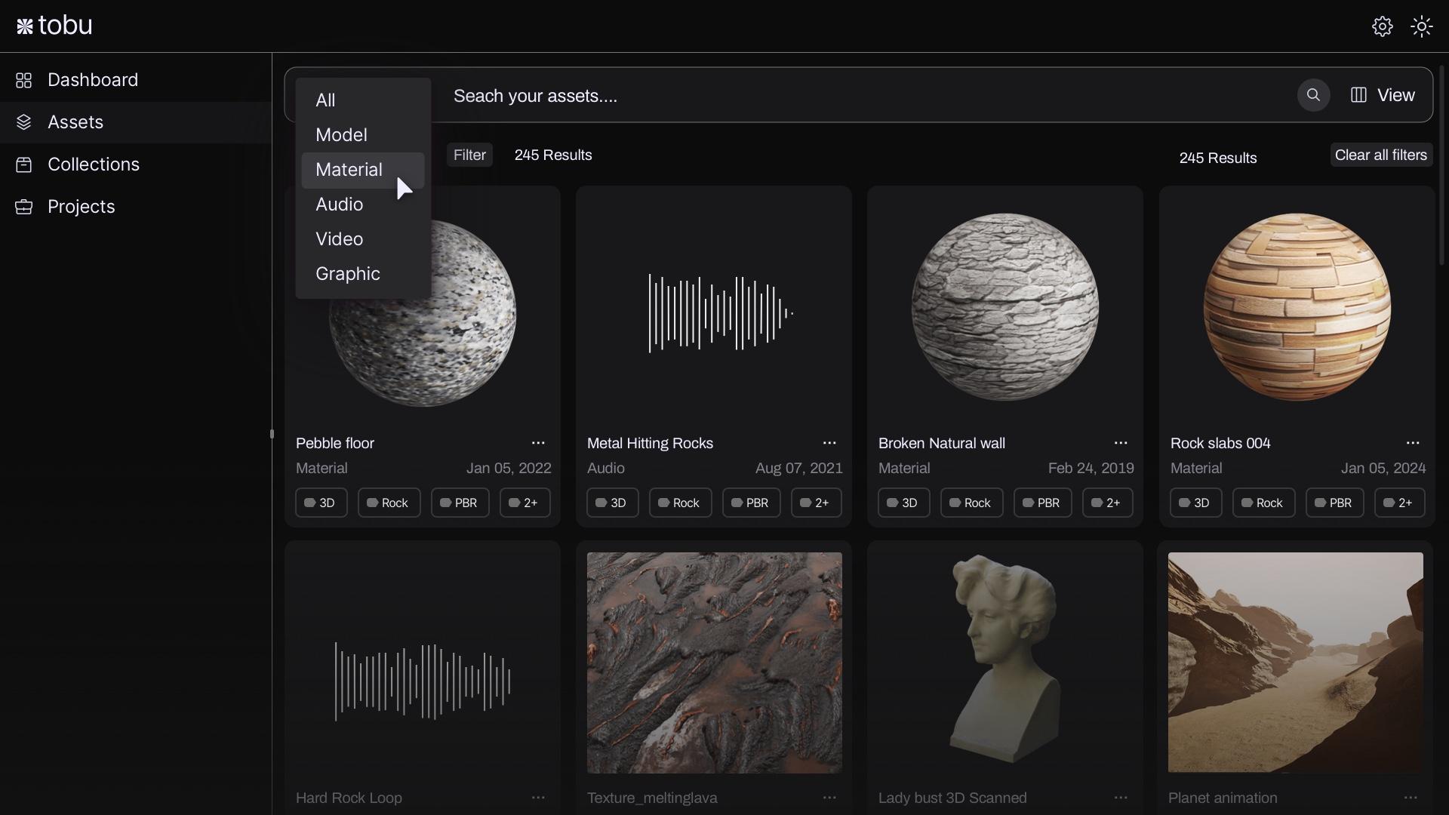Click the 3D tag on Pebble floor
This screenshot has height=815, width=1449.
tap(321, 503)
